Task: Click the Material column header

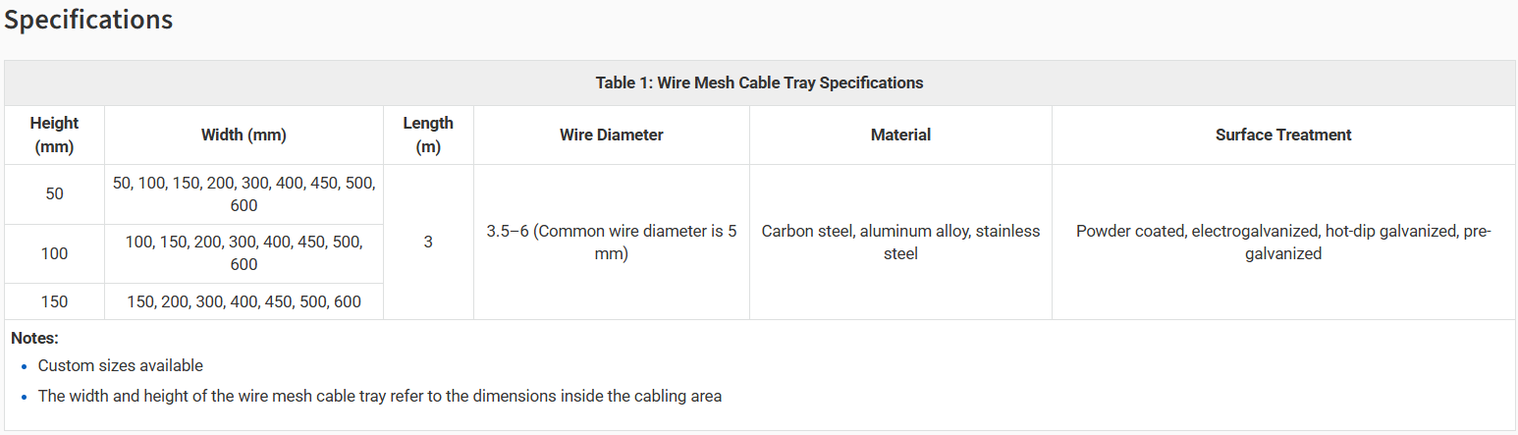Action: pos(900,136)
